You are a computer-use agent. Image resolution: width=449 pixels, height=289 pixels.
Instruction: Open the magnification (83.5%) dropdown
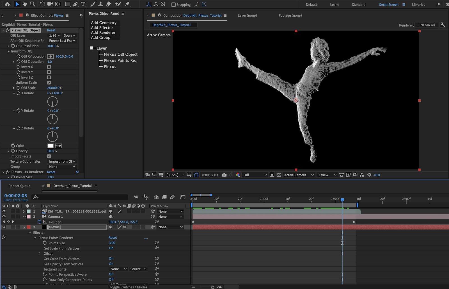pyautogui.click(x=175, y=175)
